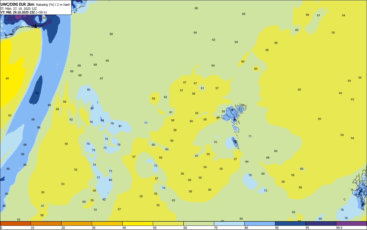
Task: Select the 70–80 pale blue legend swatch
Action: click(229, 223)
